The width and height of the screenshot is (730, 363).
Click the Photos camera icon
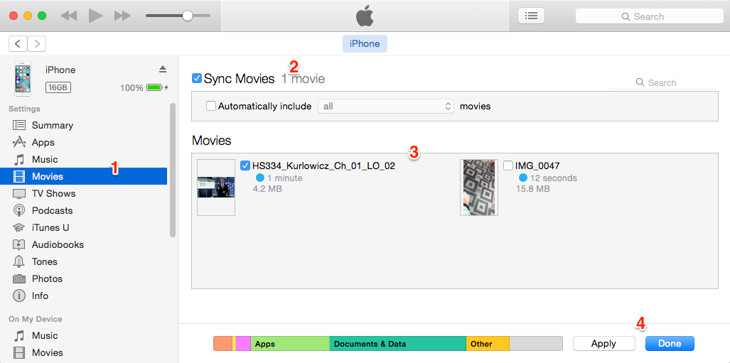(19, 278)
